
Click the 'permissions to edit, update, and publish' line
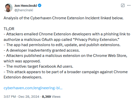pyautogui.click(x=62, y=45)
